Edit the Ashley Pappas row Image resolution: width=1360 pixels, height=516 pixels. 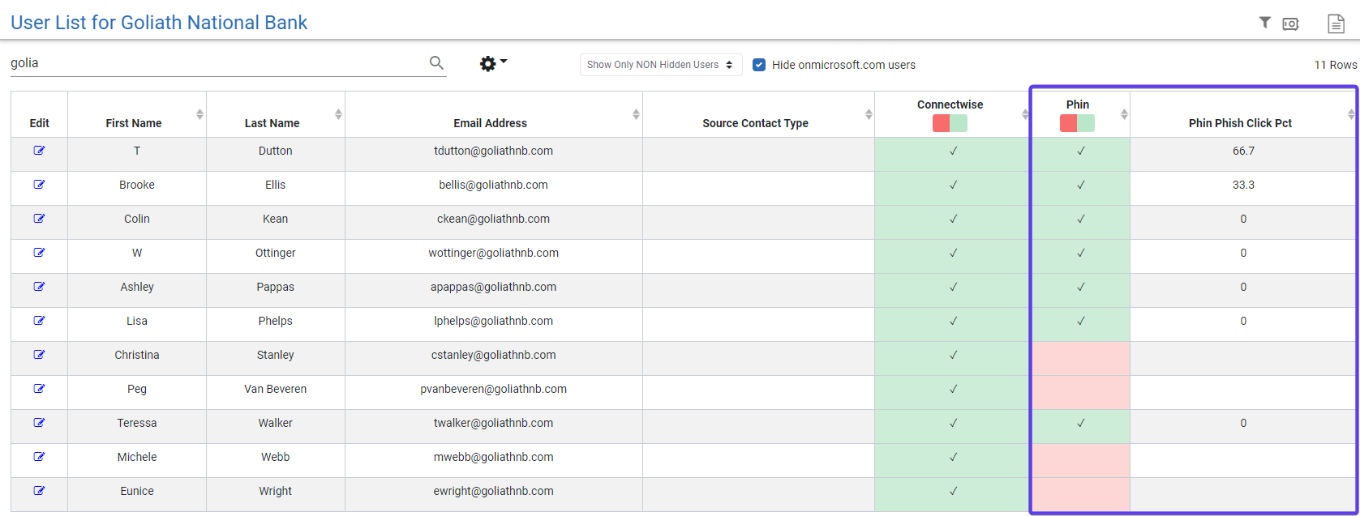point(39,287)
